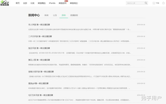Switch to the 直播教程 tab
The image size is (166, 104).
point(74,15)
